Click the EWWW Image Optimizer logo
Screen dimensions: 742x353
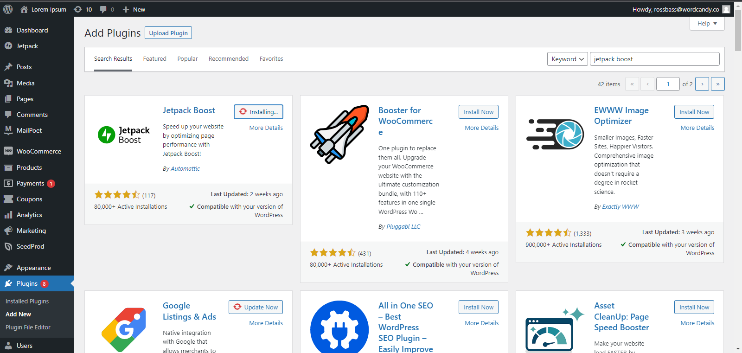click(555, 134)
